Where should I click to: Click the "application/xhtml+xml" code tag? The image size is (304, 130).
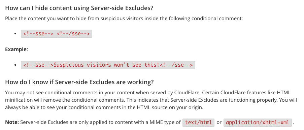(258, 123)
